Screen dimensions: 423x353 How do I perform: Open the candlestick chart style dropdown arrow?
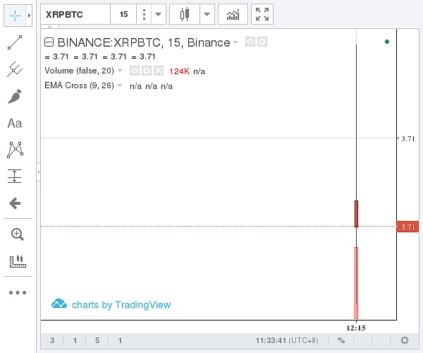coord(207,14)
